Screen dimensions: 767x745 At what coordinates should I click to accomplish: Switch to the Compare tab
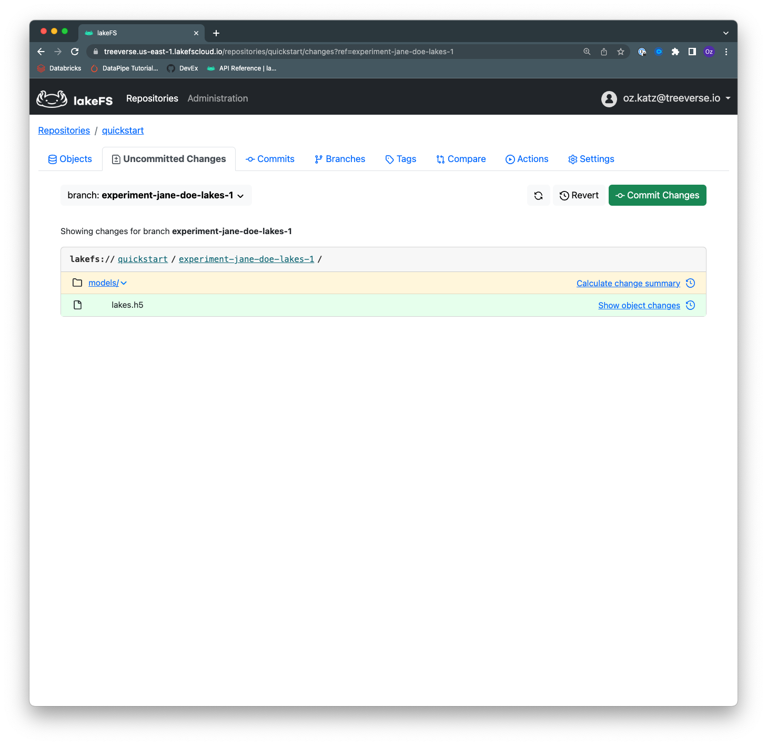tap(461, 159)
